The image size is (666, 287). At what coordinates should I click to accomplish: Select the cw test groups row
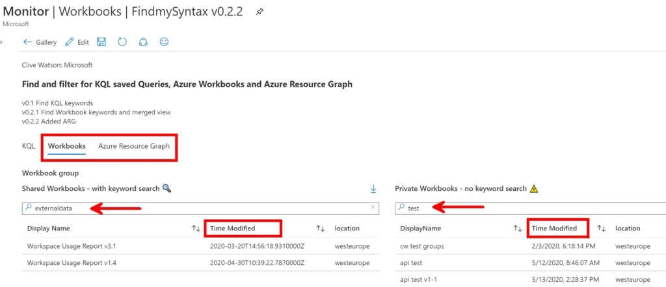(x=422, y=247)
